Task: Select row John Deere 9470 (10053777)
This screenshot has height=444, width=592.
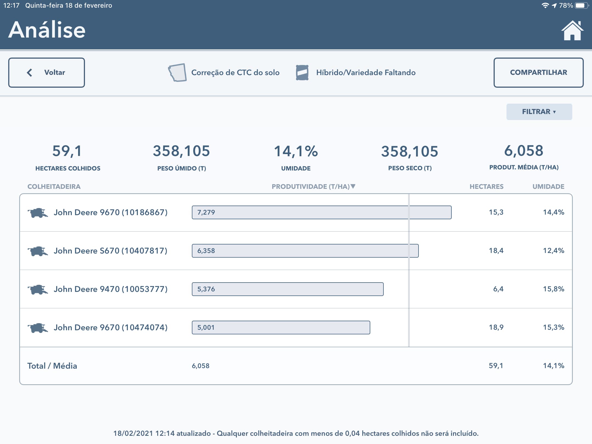Action: (x=296, y=289)
